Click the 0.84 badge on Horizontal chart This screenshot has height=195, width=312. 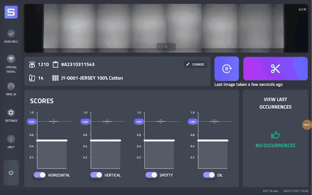(31, 122)
